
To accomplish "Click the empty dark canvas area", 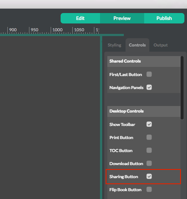I will [50, 117].
